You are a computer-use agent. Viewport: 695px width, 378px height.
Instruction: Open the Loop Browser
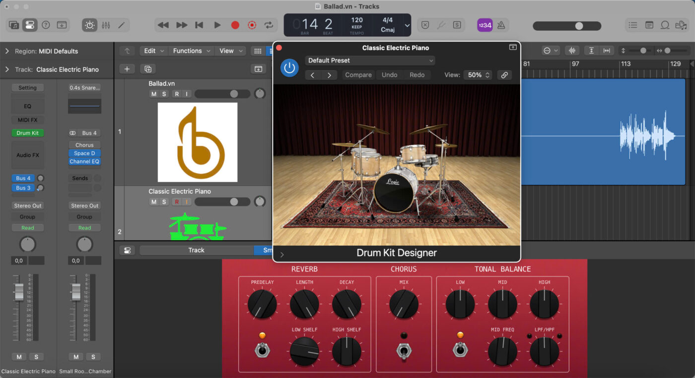tap(665, 25)
